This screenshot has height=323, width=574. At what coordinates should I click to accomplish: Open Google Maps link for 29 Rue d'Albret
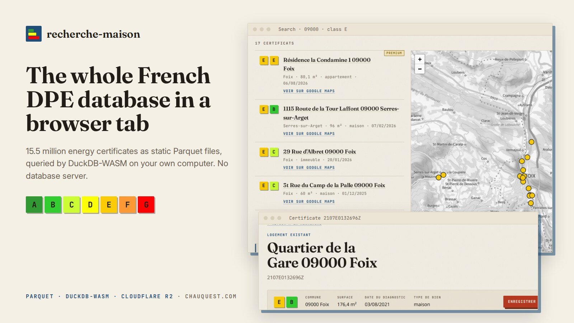pos(309,168)
